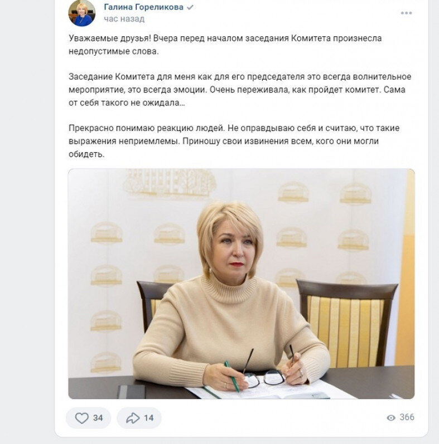Click the text 'недопустимые слова.'
Image resolution: width=439 pixels, height=444 pixels.
click(114, 51)
